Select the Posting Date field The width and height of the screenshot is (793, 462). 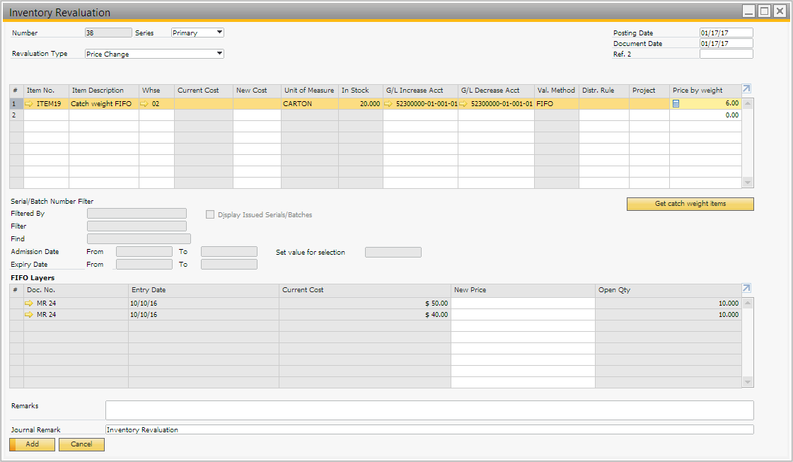(726, 33)
